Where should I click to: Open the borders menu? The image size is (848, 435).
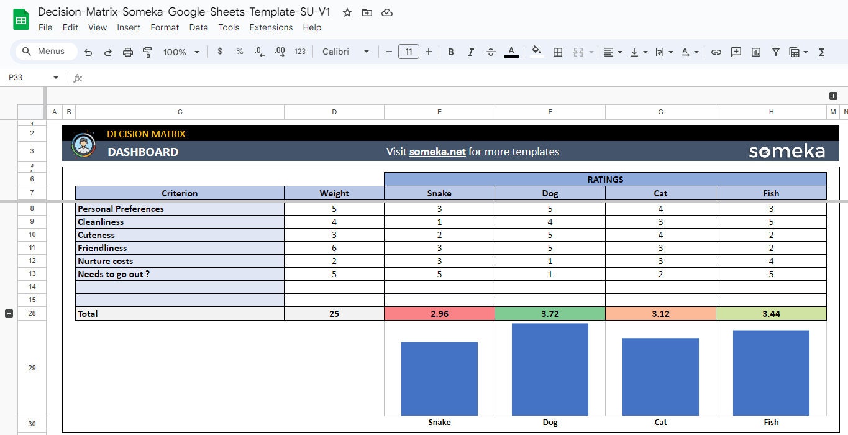[x=557, y=52]
